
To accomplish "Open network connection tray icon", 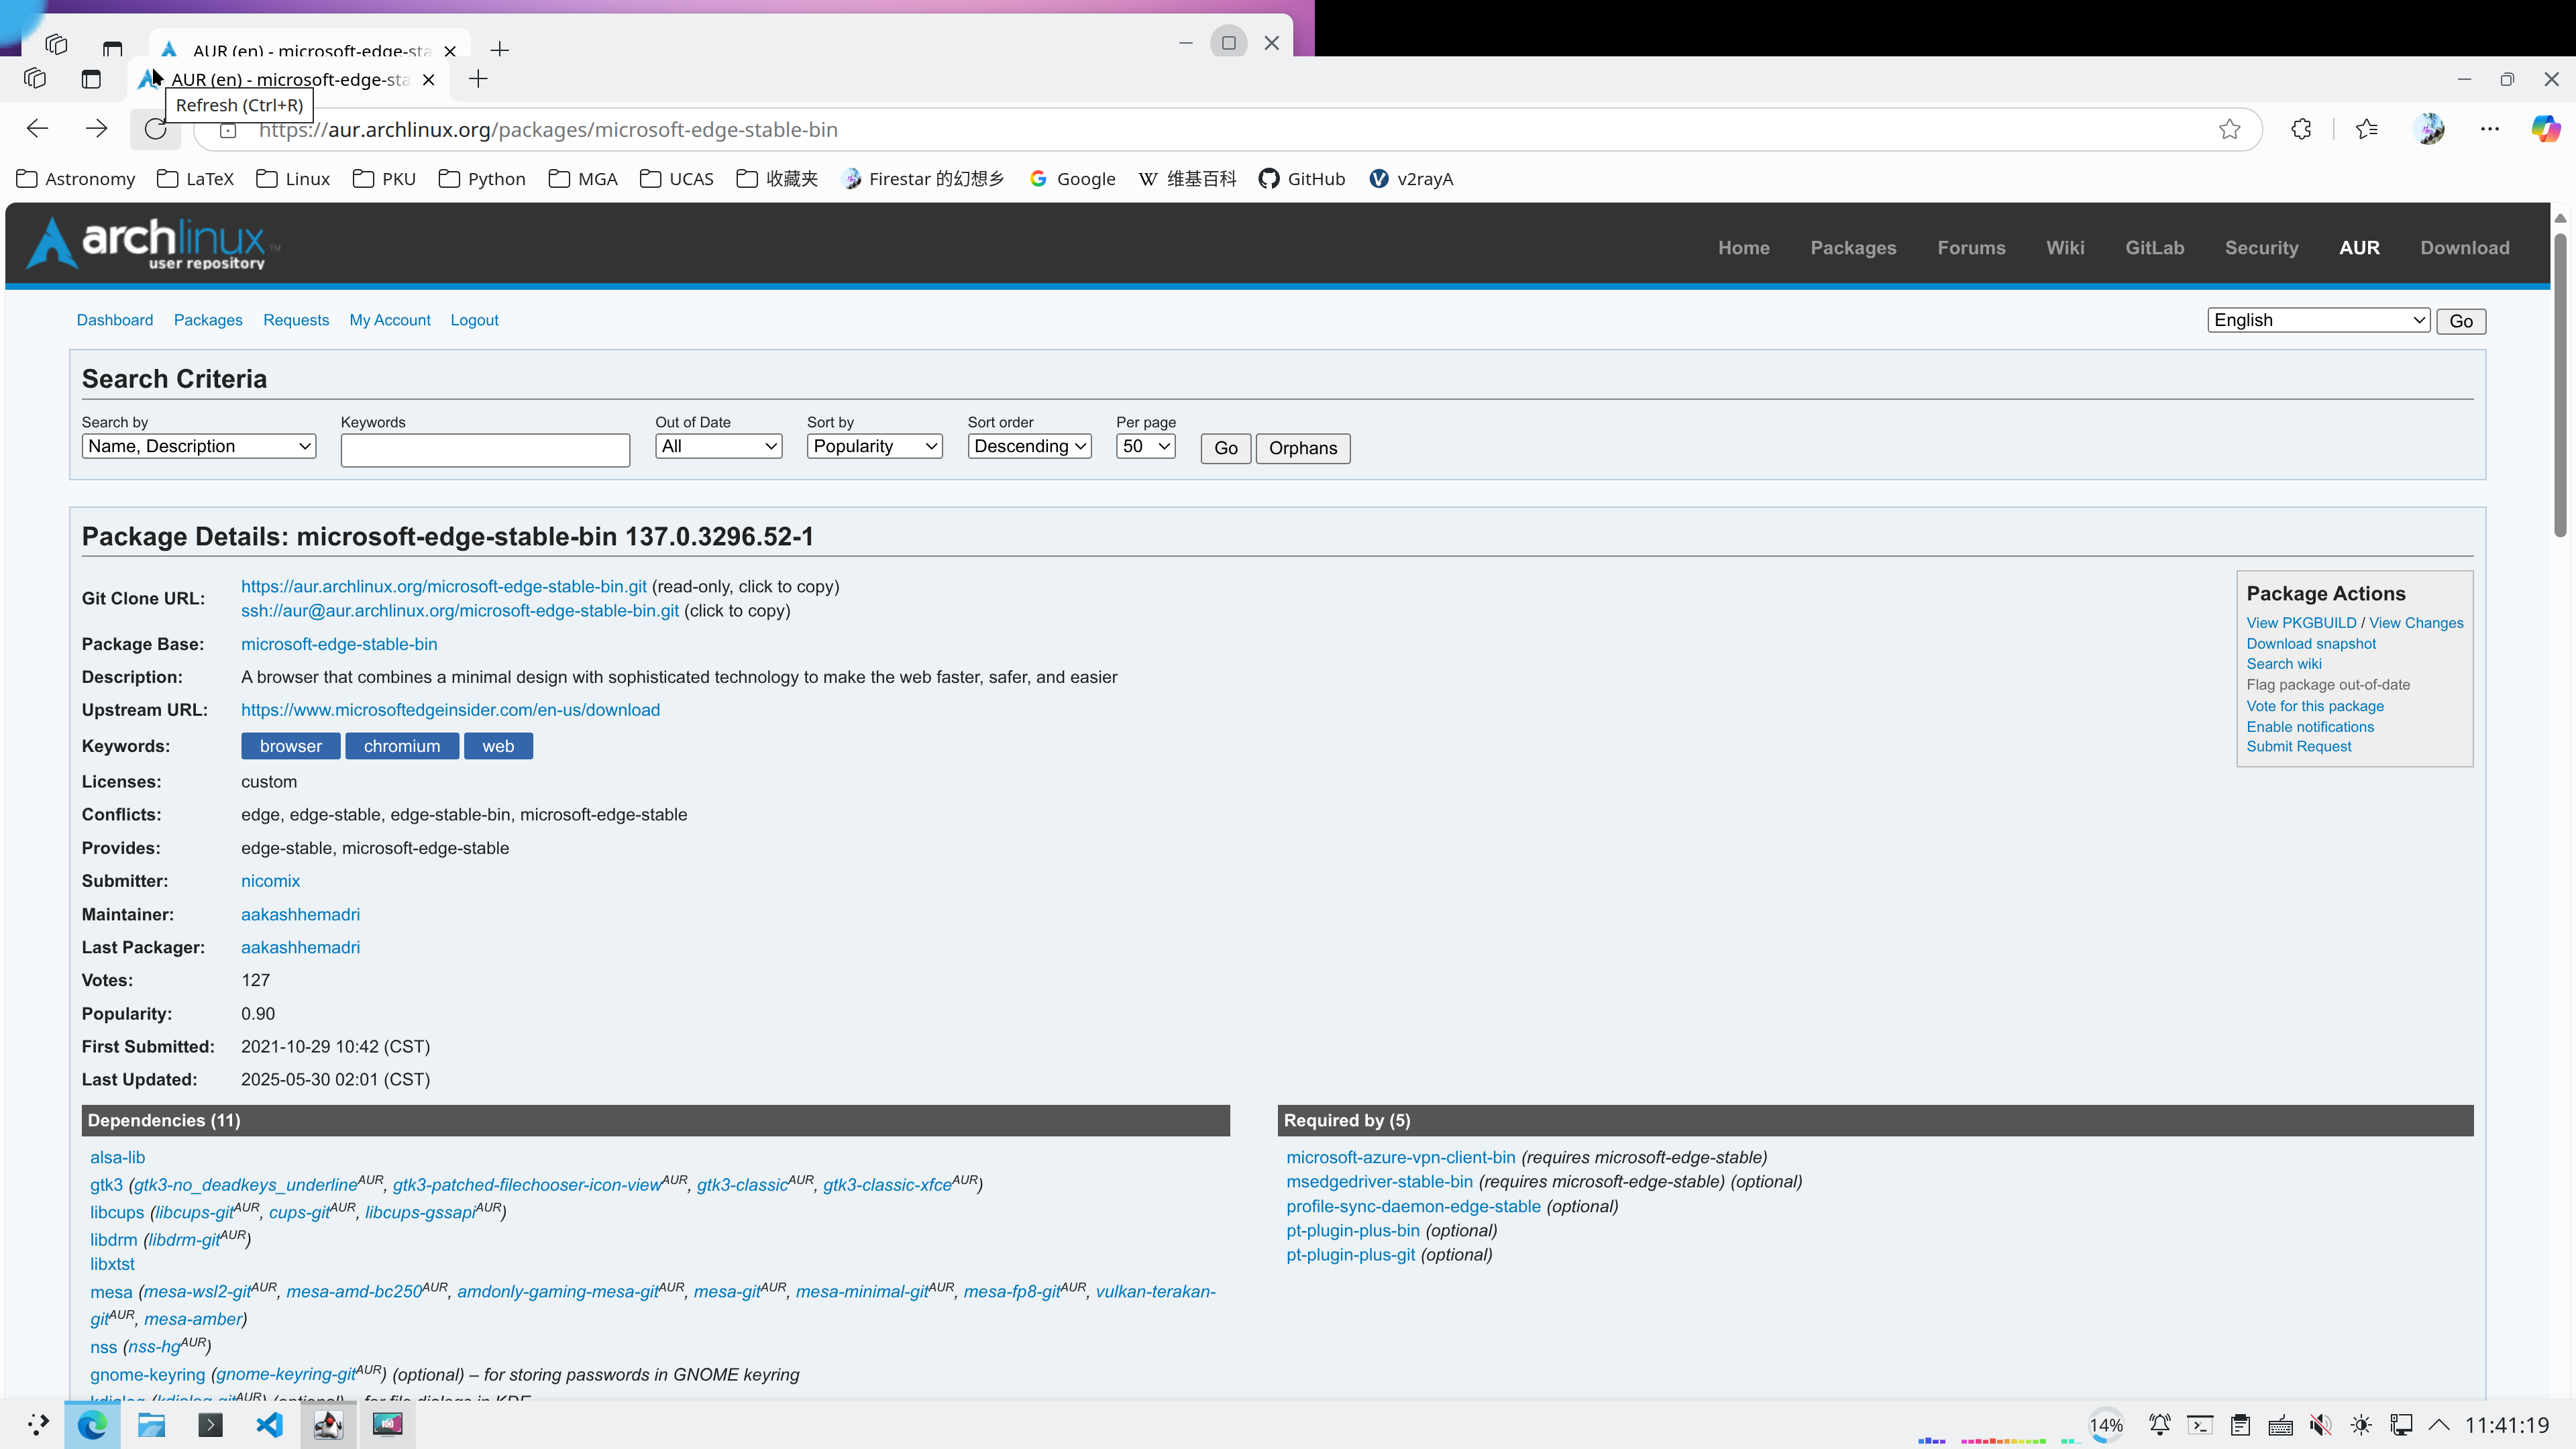I will pos(2401,1425).
